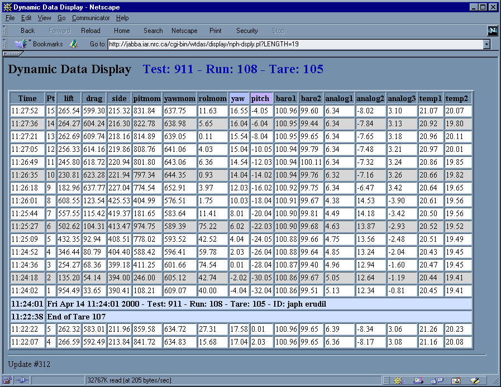
Task: Collapse the navigation toolbar using its handle
Action: tap(4, 31)
